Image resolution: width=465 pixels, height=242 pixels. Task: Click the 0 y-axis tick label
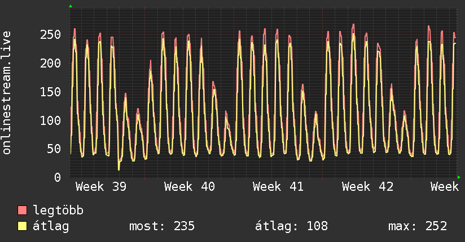pyautogui.click(x=58, y=177)
